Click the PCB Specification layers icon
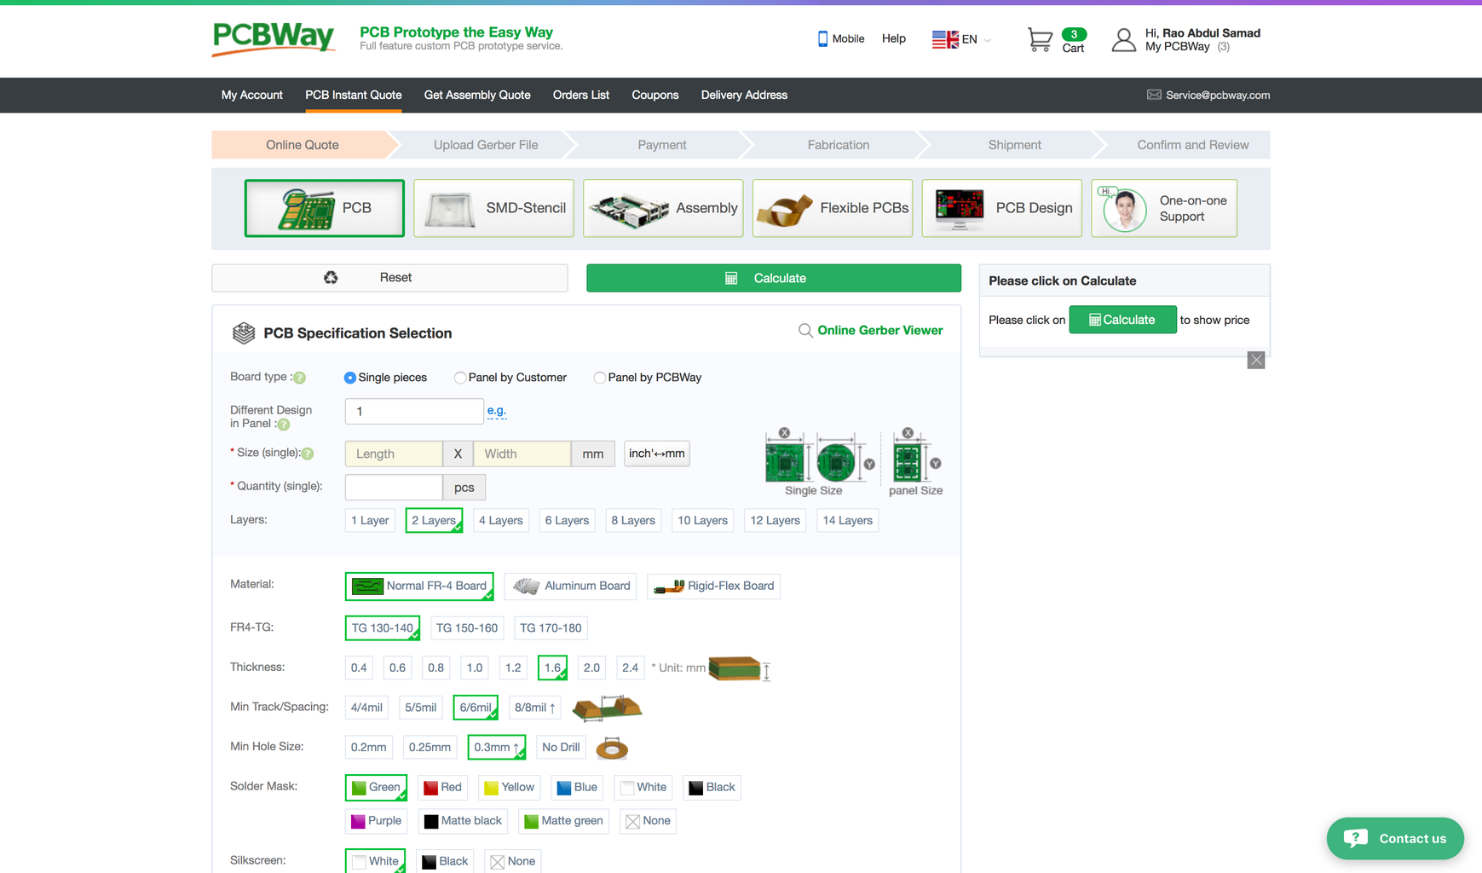 [x=244, y=333]
